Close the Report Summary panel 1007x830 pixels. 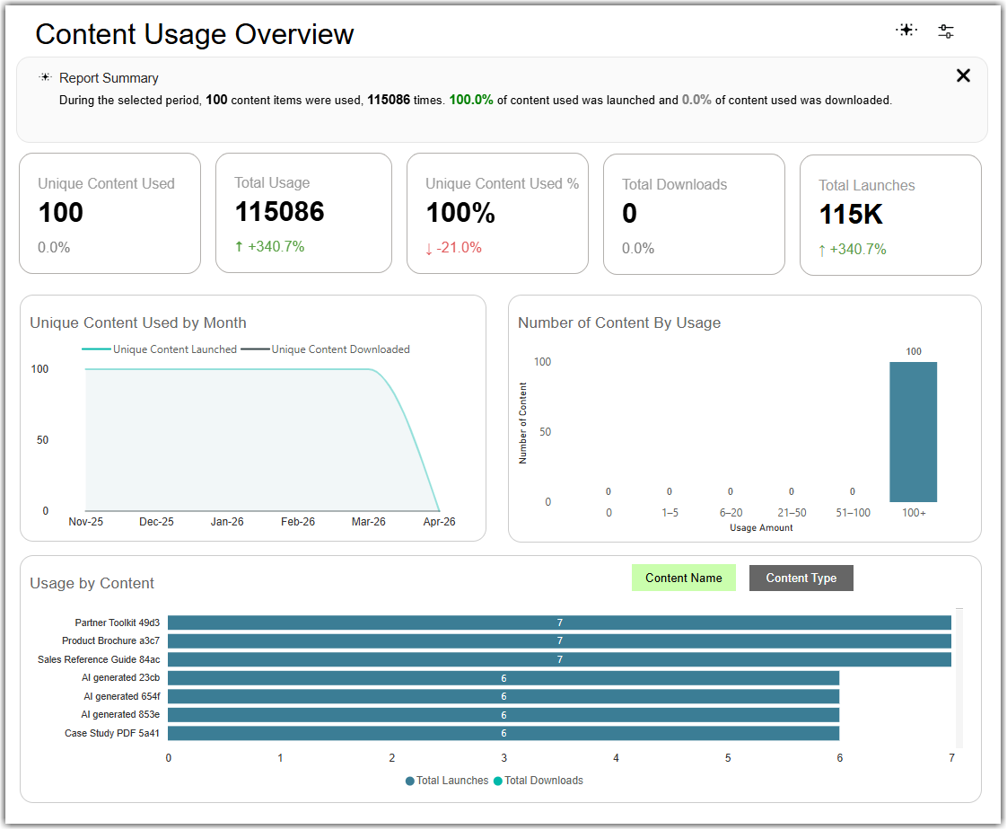[963, 75]
